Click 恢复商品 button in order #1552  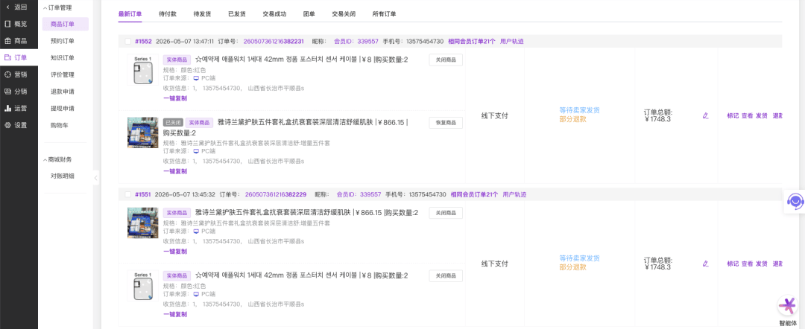pos(446,123)
